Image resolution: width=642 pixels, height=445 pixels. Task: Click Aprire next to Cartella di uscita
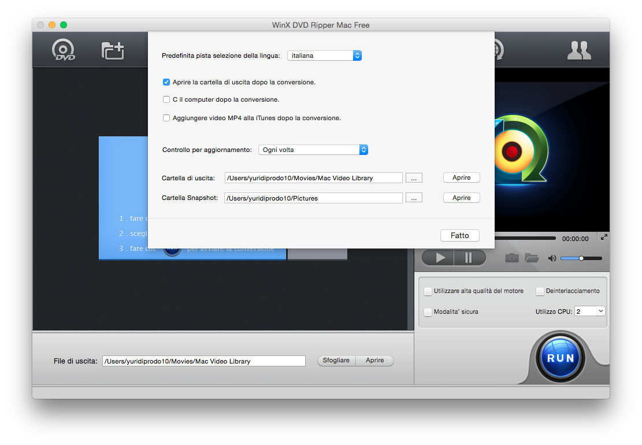(x=462, y=177)
